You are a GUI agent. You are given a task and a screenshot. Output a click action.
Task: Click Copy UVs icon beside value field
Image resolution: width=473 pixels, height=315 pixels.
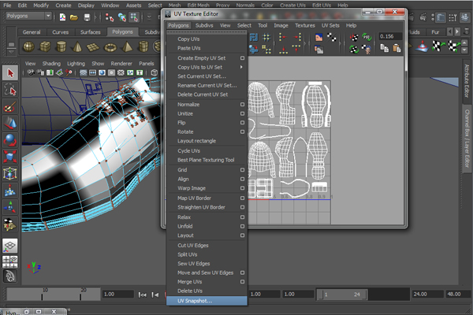coord(385,48)
